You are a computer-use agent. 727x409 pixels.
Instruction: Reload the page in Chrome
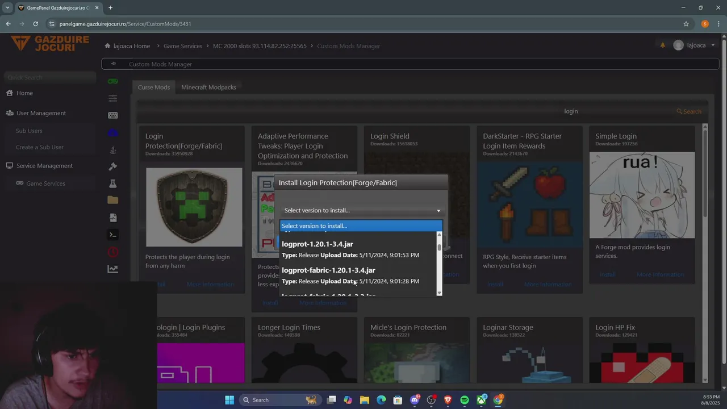[x=35, y=24]
